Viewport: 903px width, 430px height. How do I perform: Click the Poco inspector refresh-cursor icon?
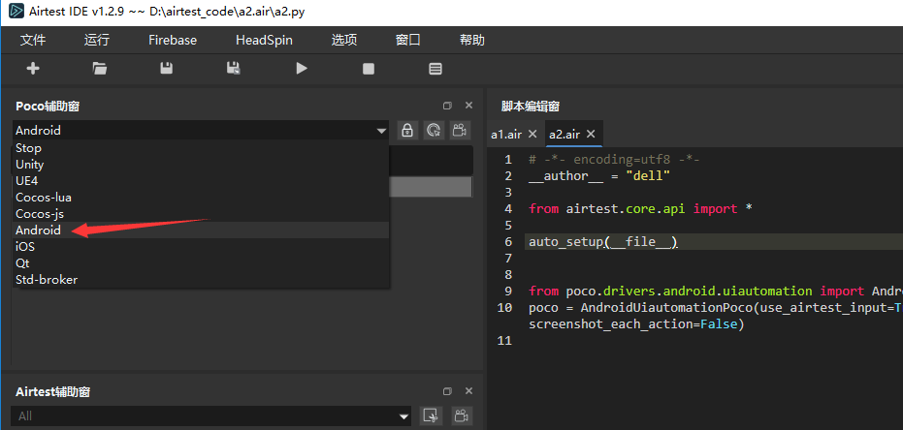(x=434, y=130)
